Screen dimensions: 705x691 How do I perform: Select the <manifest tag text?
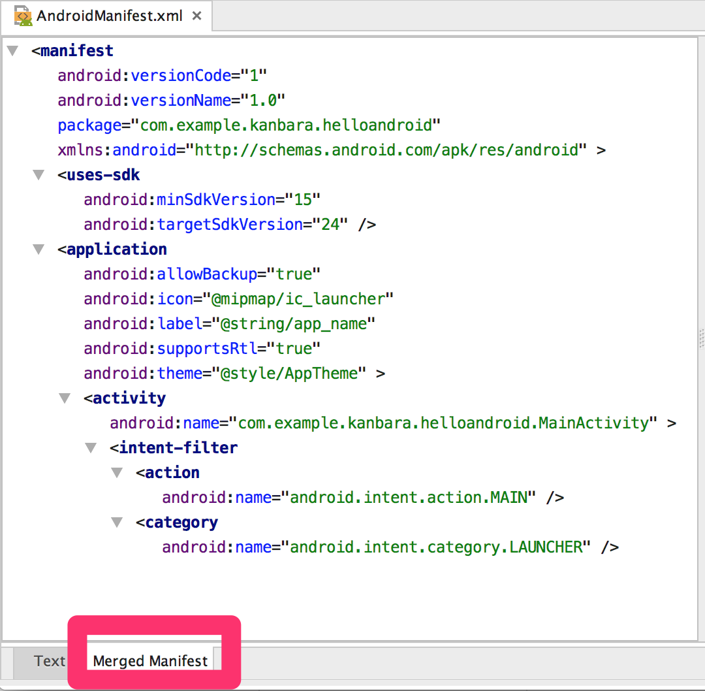(72, 50)
